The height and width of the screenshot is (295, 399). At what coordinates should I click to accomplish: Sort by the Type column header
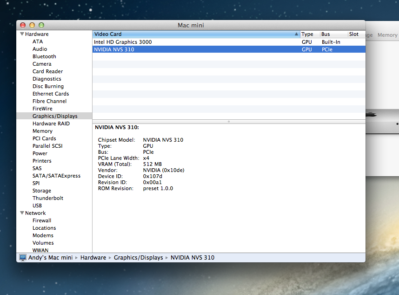[x=310, y=34]
